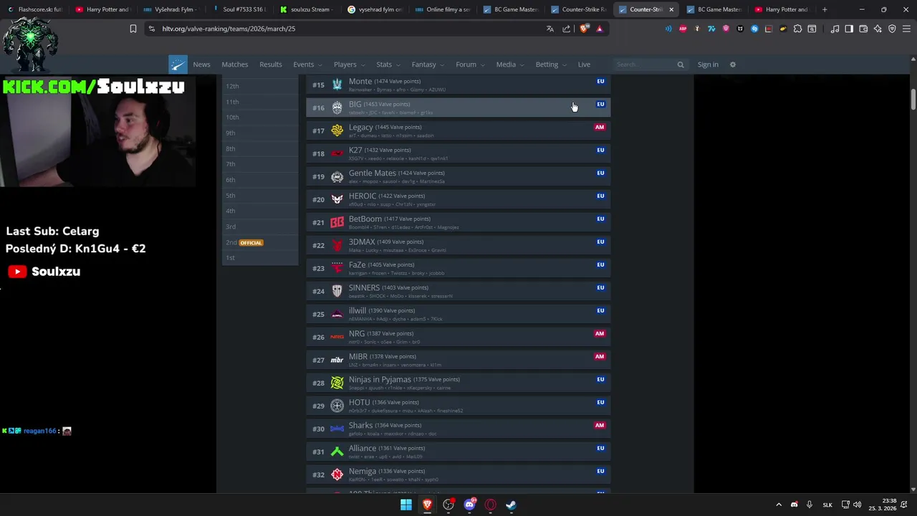Open a new browser tab
Viewport: 917px width, 516px height.
825,9
